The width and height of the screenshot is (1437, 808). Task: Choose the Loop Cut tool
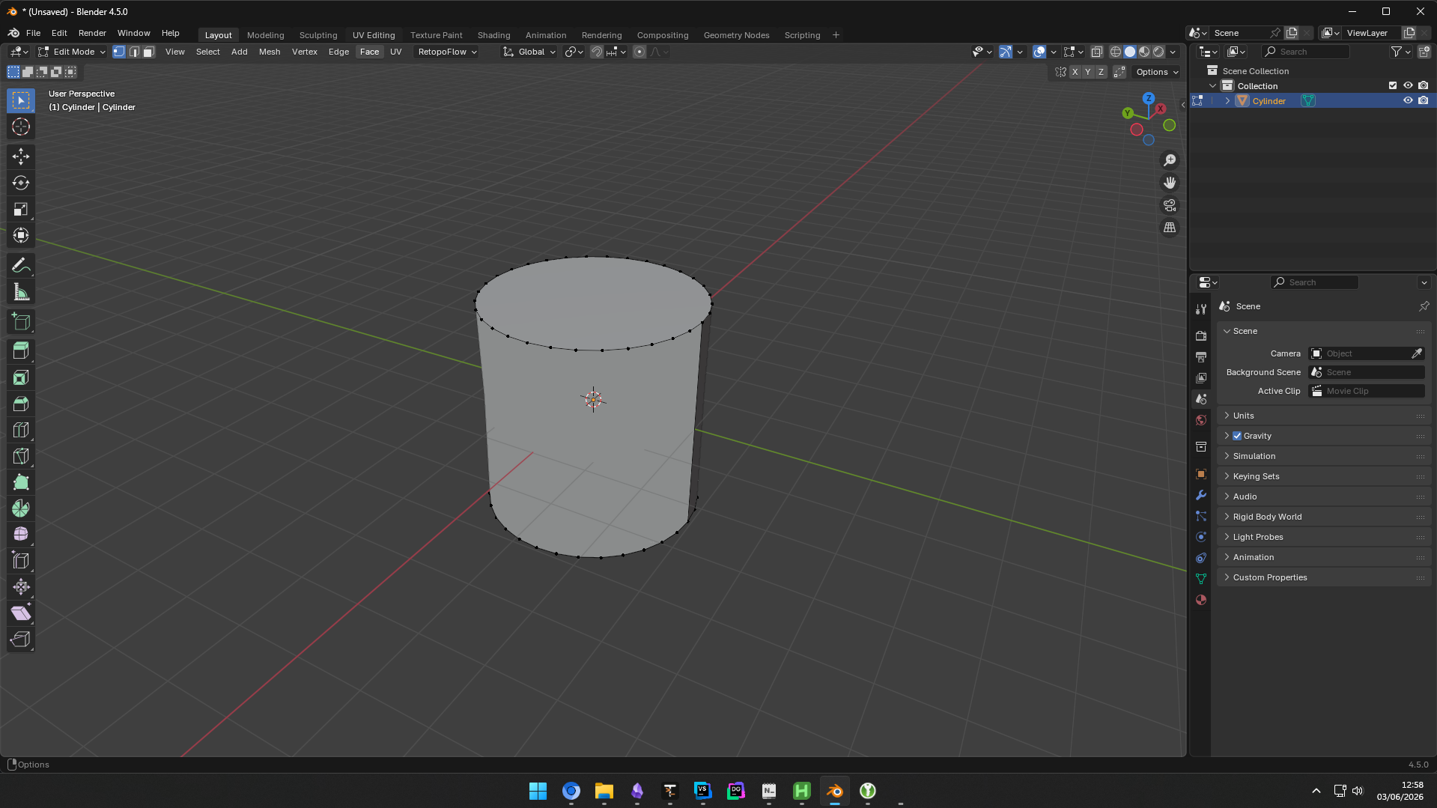[x=21, y=430]
